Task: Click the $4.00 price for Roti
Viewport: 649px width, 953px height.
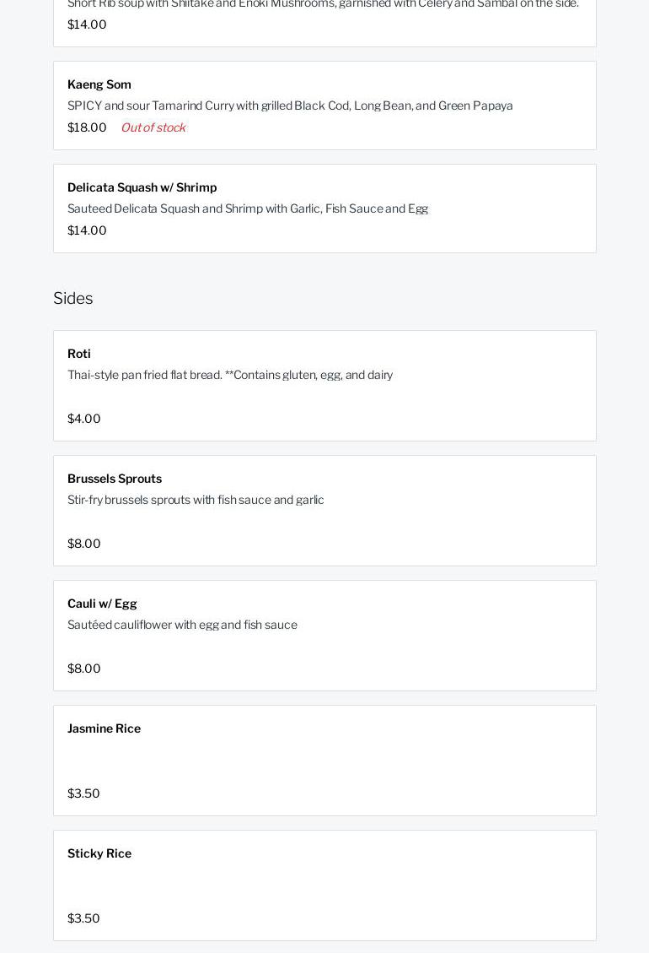Action: click(x=84, y=419)
